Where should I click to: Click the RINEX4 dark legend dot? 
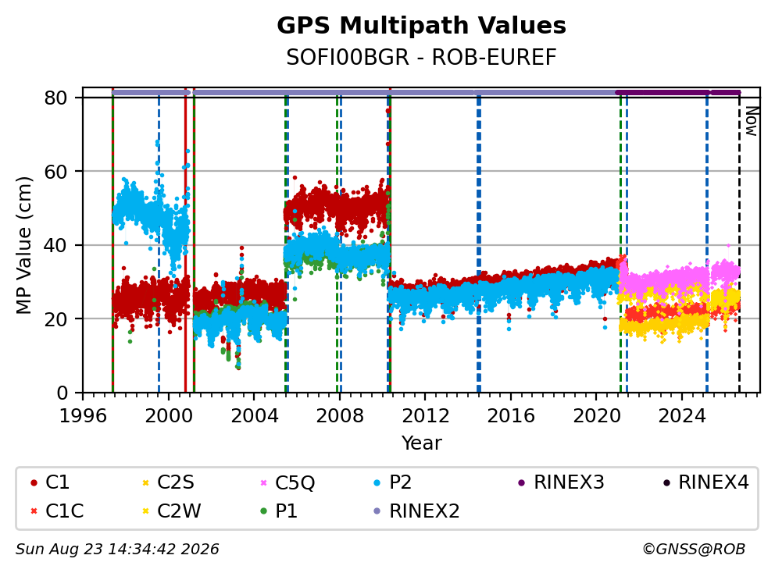[666, 482]
